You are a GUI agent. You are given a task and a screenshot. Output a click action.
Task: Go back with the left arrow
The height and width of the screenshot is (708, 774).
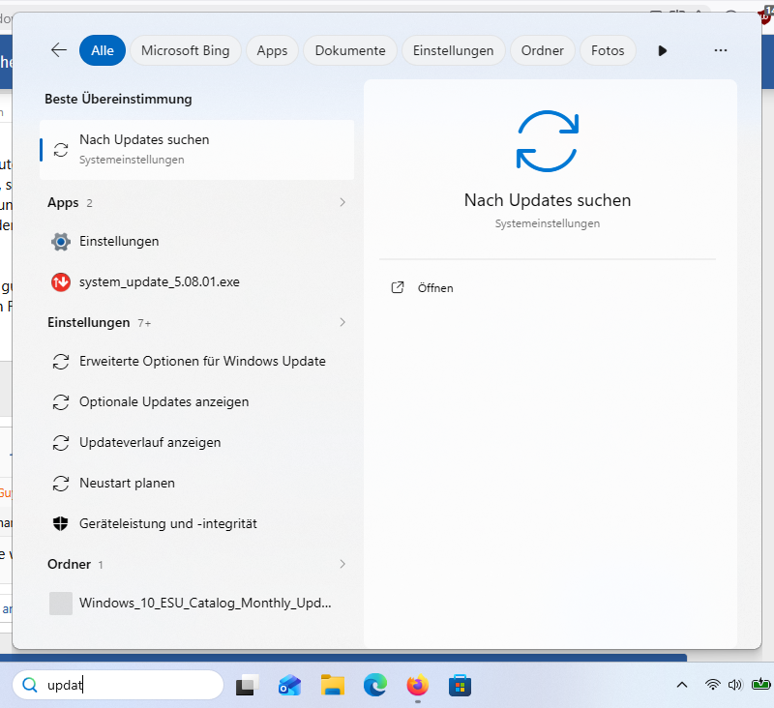pos(59,50)
